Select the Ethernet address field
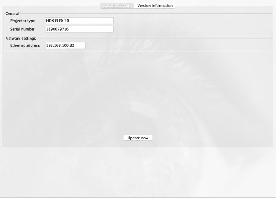This screenshot has width=276, height=198. pos(65,45)
